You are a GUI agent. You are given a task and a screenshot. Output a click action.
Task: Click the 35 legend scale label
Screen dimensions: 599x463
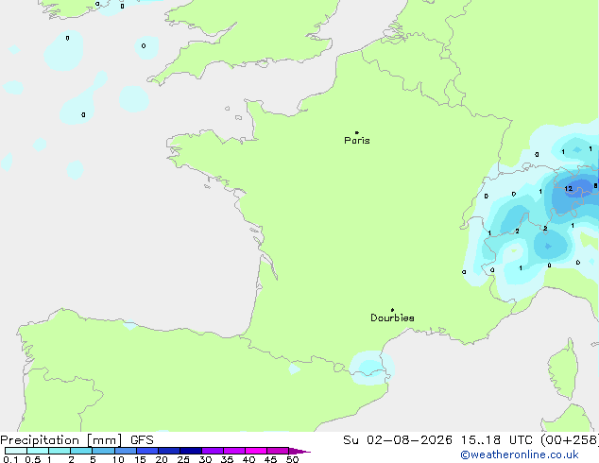(227, 459)
